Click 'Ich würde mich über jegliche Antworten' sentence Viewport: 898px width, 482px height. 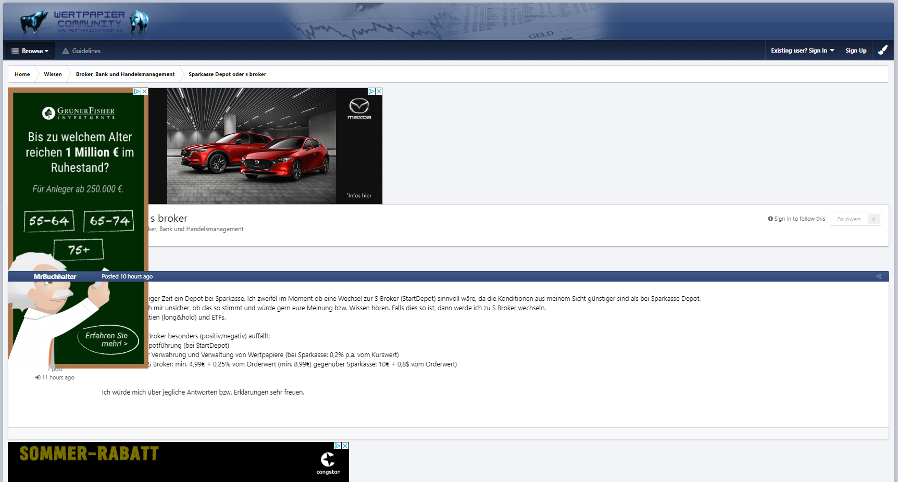click(x=203, y=392)
